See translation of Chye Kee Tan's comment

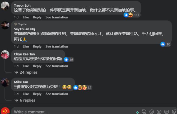[x=57, y=66]
